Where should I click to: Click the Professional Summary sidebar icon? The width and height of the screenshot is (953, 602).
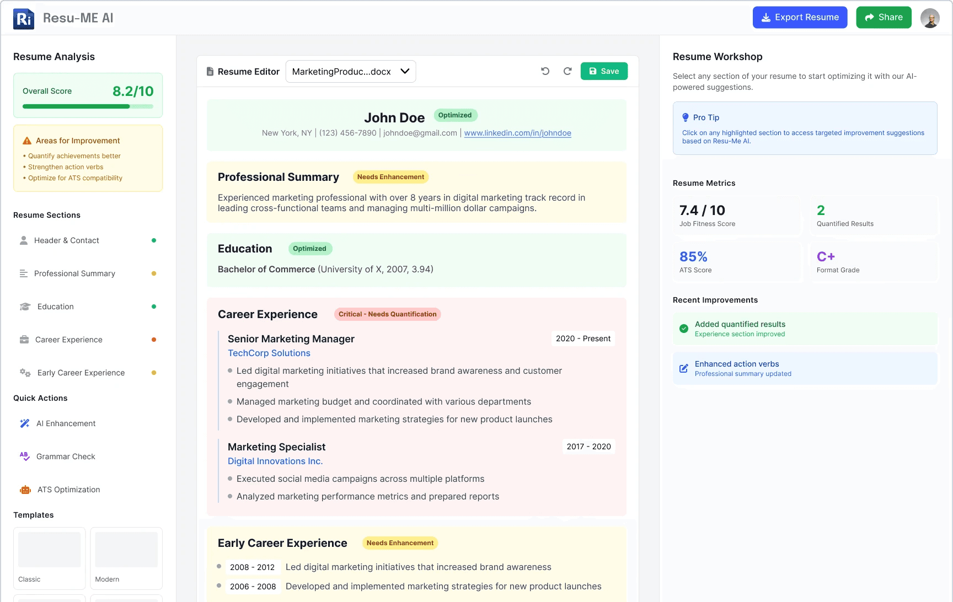(23, 273)
